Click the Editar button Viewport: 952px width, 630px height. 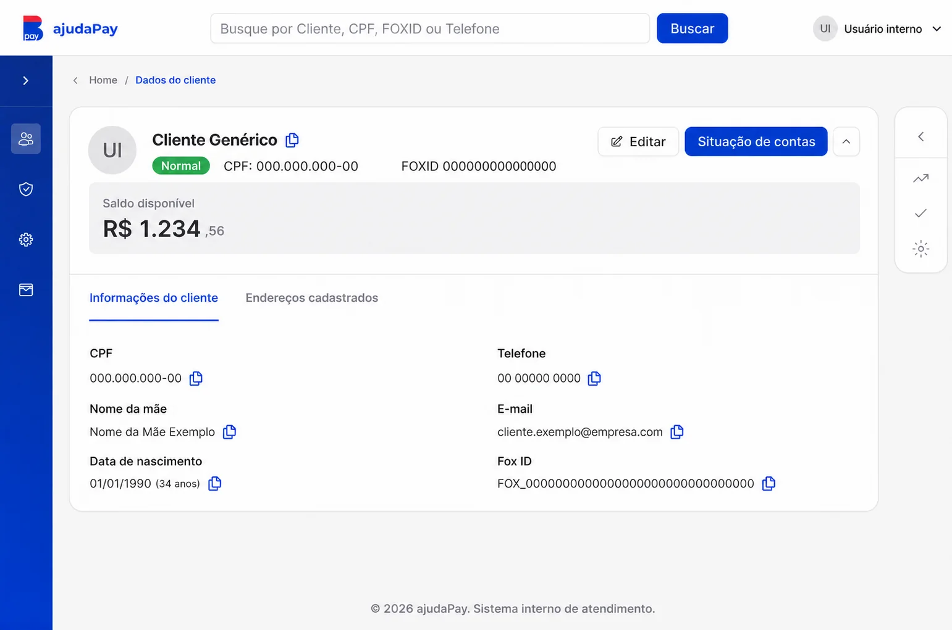coord(638,141)
